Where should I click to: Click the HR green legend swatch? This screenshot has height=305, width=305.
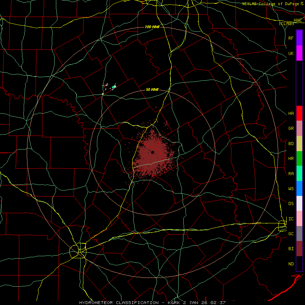tap(299, 158)
